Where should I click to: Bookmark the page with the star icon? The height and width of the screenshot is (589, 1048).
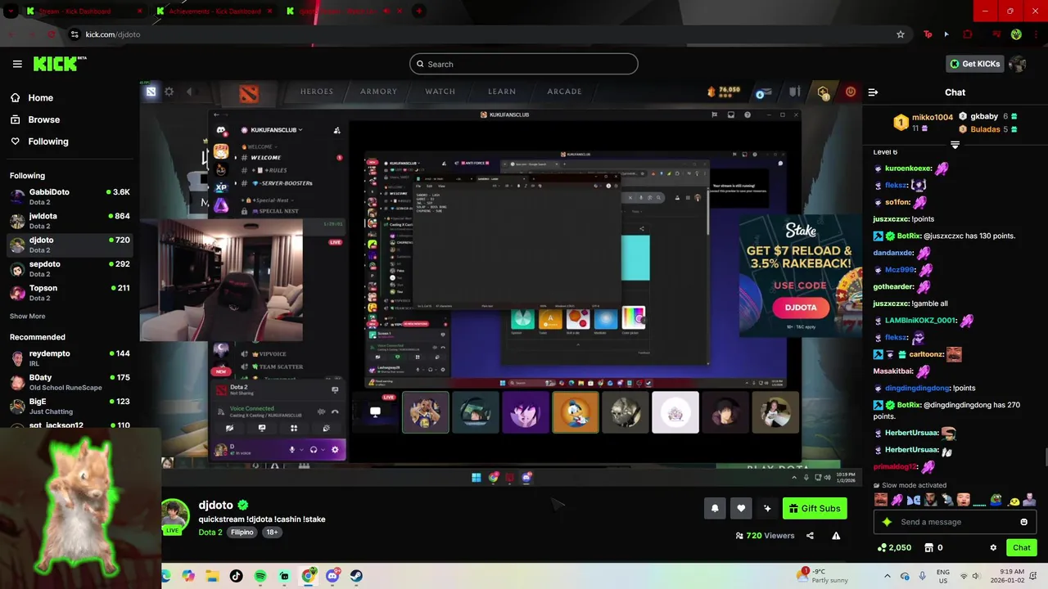[x=901, y=34]
